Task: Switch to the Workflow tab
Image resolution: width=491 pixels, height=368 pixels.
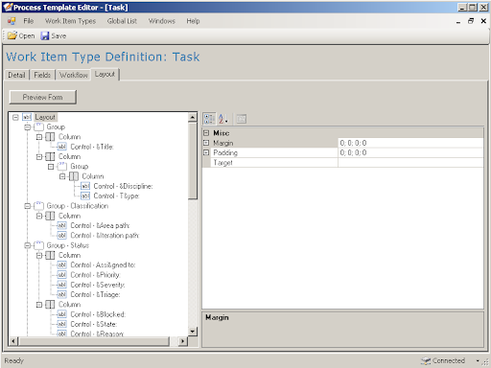Action: tap(74, 75)
